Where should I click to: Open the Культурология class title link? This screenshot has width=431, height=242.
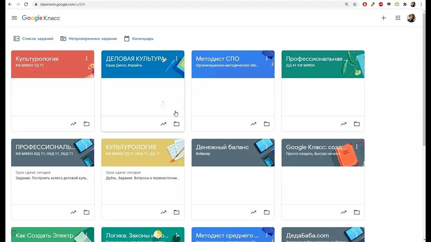[37, 59]
